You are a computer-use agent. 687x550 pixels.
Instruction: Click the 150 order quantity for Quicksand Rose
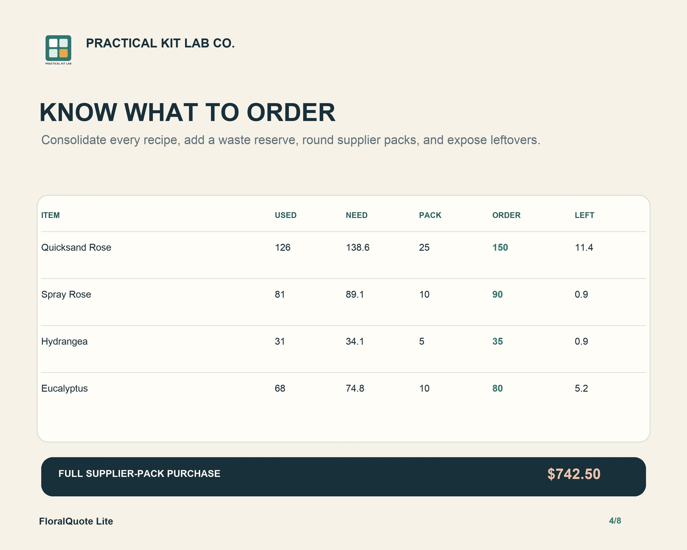pos(500,247)
